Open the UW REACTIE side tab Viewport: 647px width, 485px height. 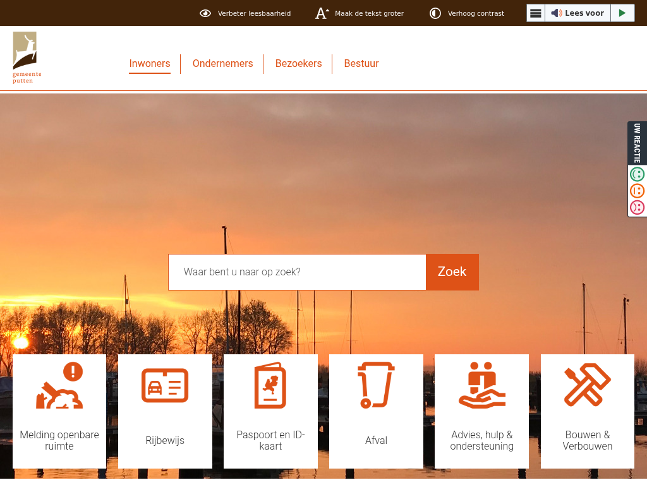tap(637, 143)
